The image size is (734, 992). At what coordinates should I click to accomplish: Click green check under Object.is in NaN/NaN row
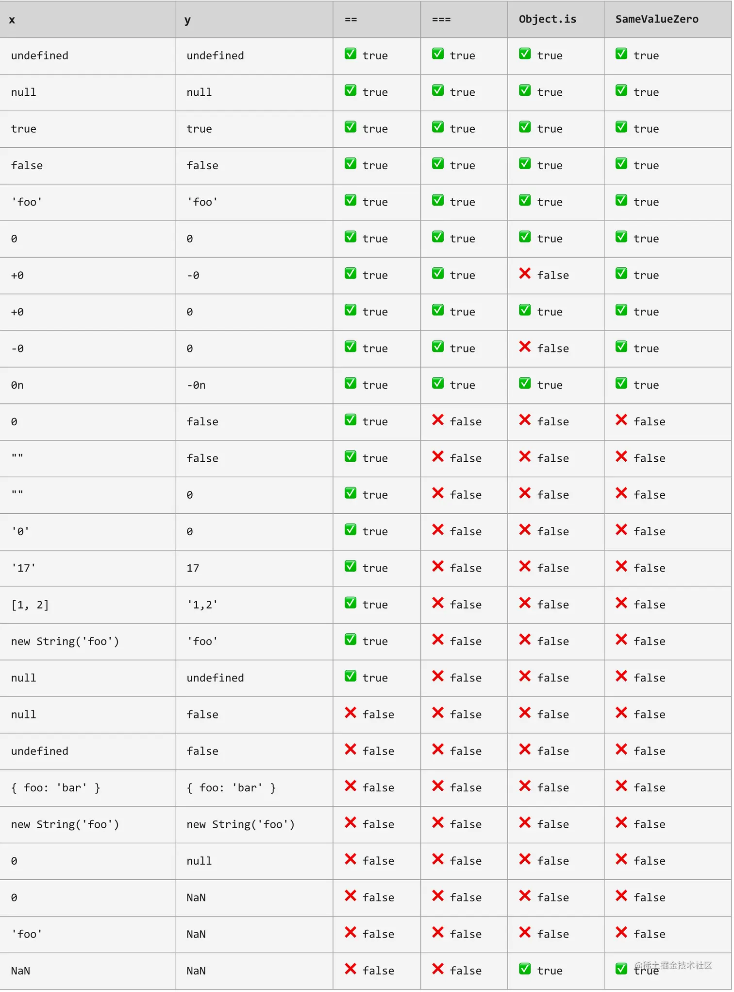[524, 969]
